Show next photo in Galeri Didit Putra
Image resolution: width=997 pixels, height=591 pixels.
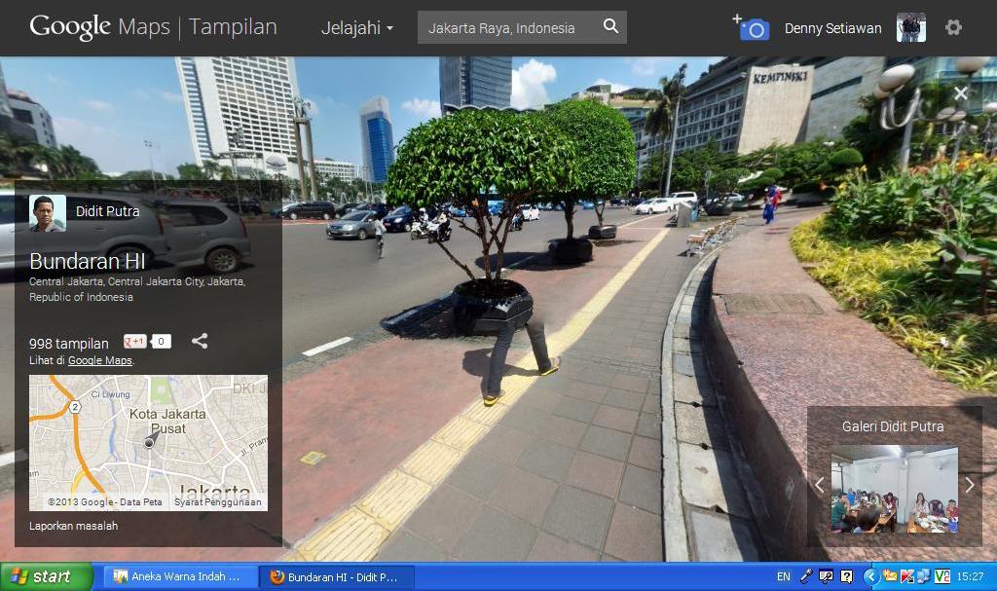click(970, 485)
